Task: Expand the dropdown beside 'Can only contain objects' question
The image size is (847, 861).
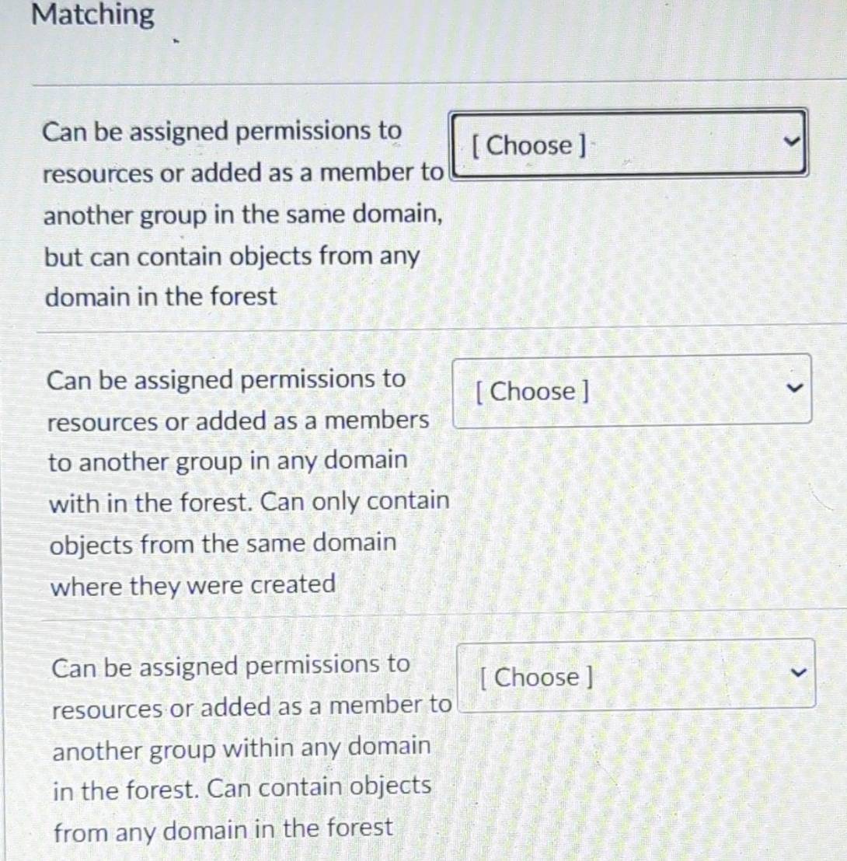Action: click(x=631, y=389)
